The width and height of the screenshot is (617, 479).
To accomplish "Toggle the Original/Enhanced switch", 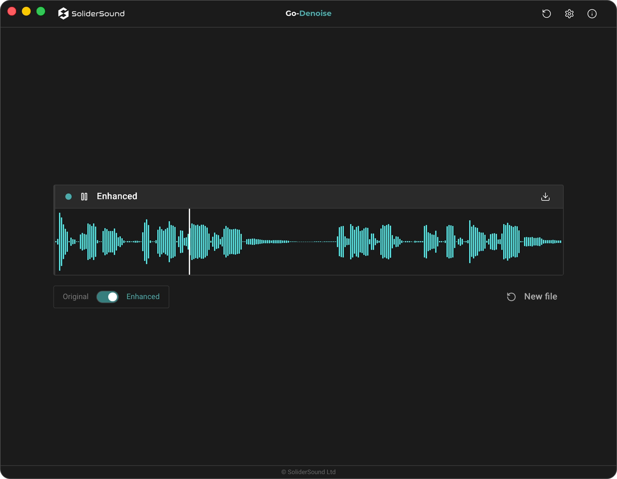I will [107, 297].
